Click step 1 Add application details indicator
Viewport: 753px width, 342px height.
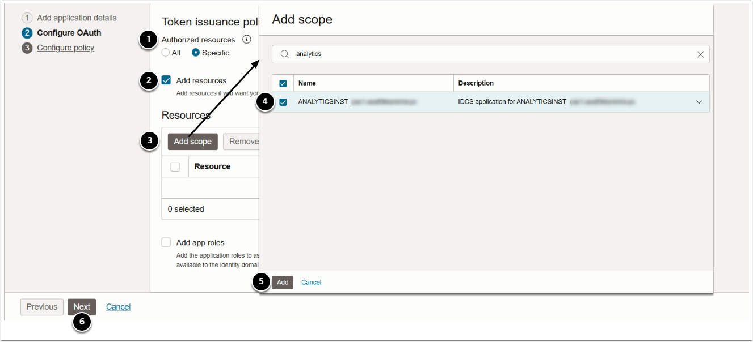(x=27, y=18)
